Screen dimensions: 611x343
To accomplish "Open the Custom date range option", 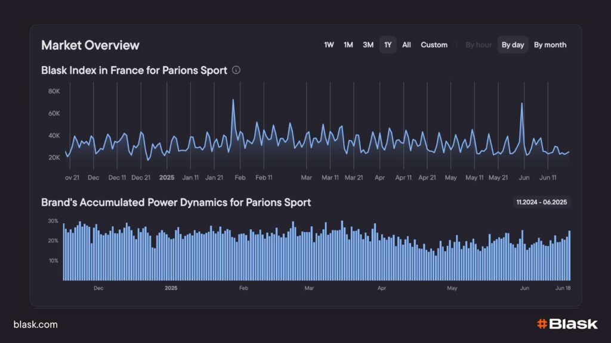I will pos(434,45).
